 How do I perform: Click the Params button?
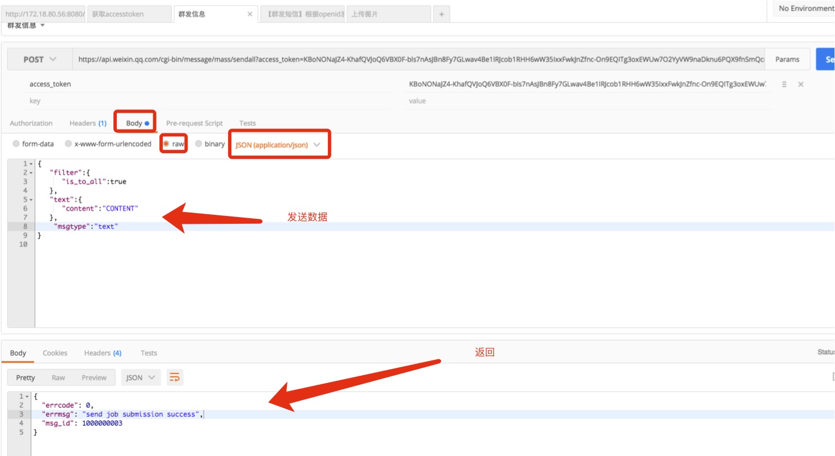(787, 59)
